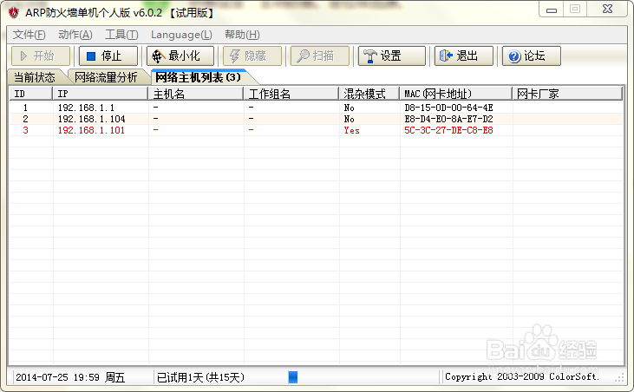Minimize the window via title bar button
This screenshot has width=634, height=392.
[551, 10]
